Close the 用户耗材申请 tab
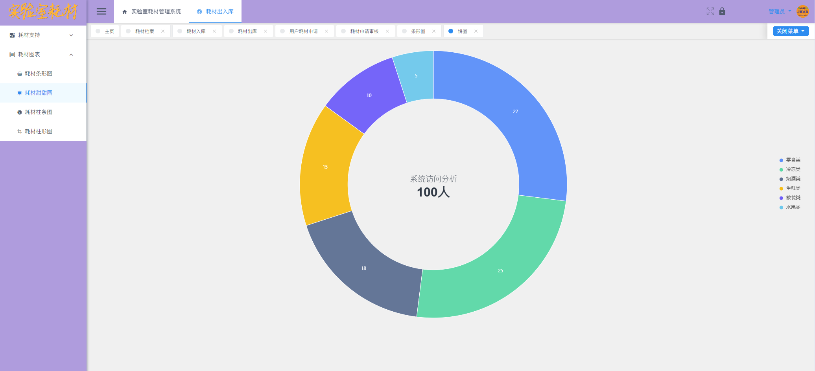The width and height of the screenshot is (815, 371). tap(326, 31)
